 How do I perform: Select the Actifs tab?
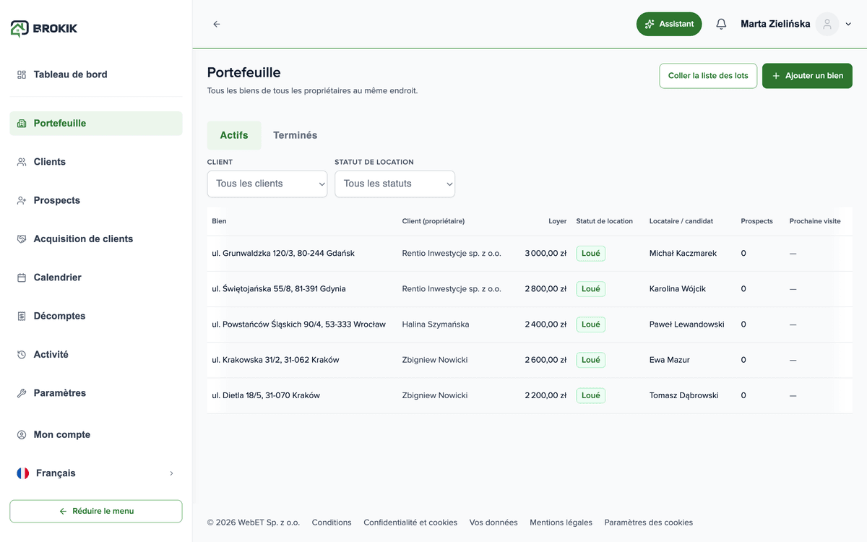[x=234, y=135]
